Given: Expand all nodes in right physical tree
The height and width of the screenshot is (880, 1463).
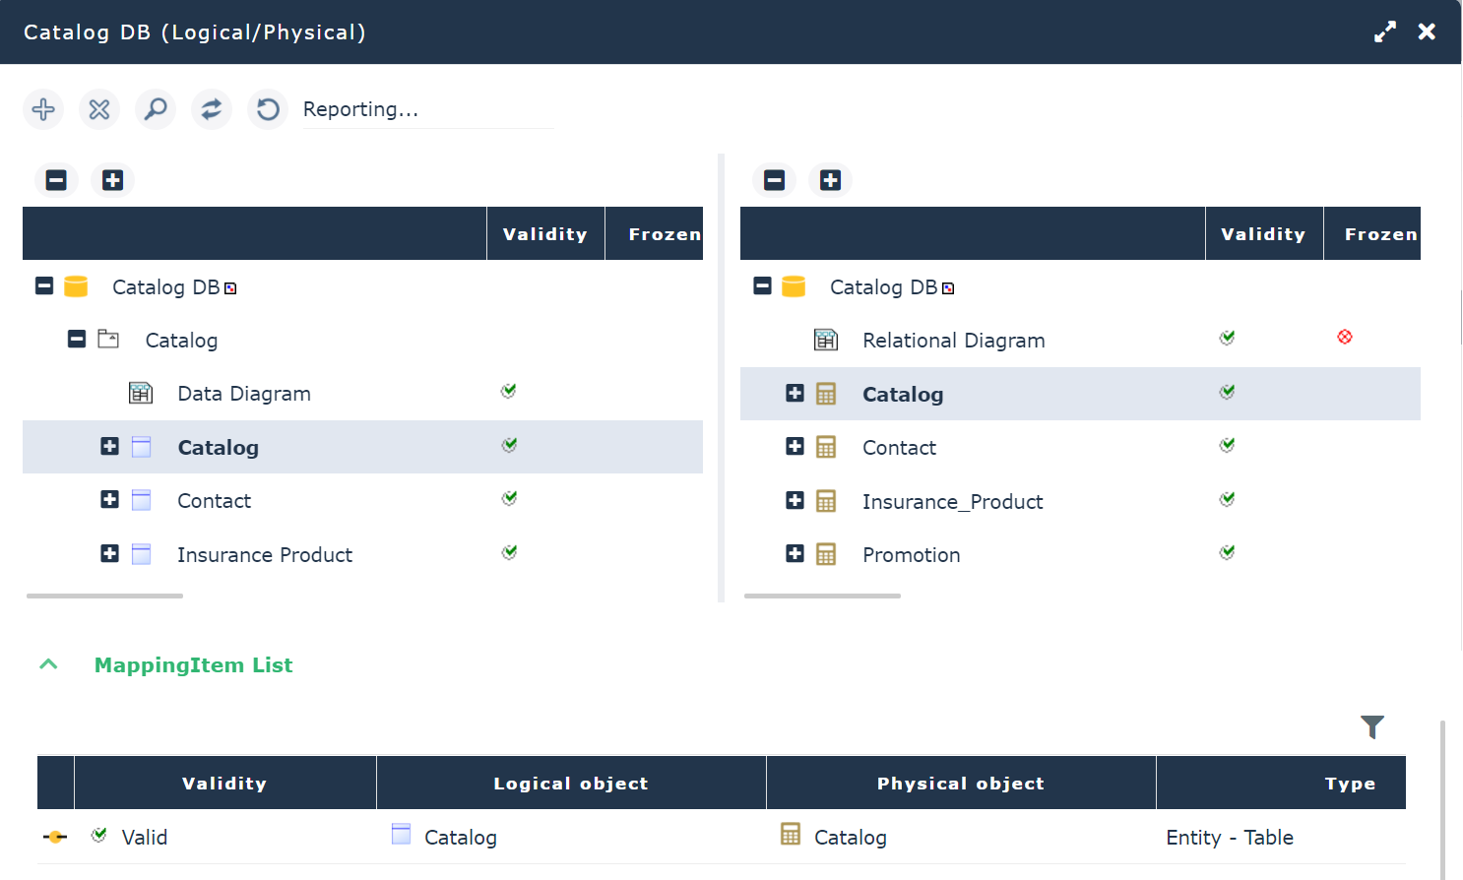Looking at the screenshot, I should [x=830, y=180].
